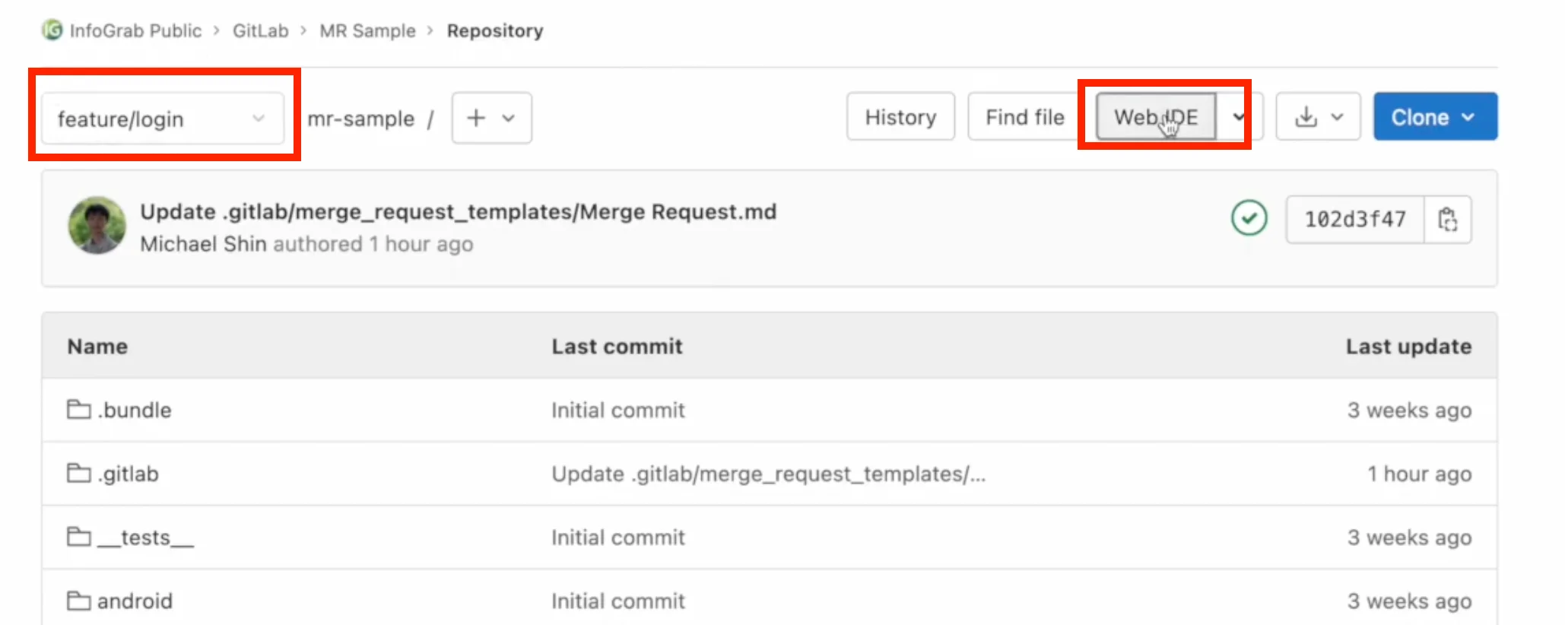This screenshot has width=1565, height=625.
Task: Open the Web IDE button
Action: click(x=1155, y=117)
